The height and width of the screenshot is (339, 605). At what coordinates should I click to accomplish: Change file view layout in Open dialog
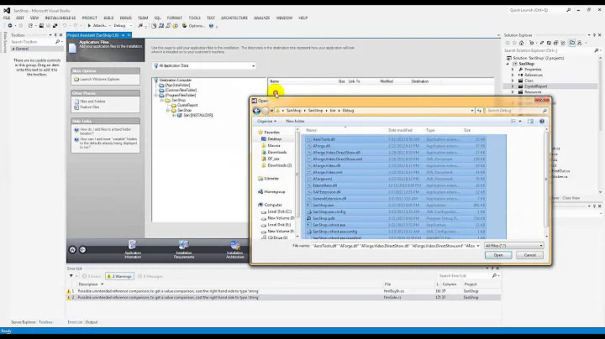pyautogui.click(x=513, y=121)
